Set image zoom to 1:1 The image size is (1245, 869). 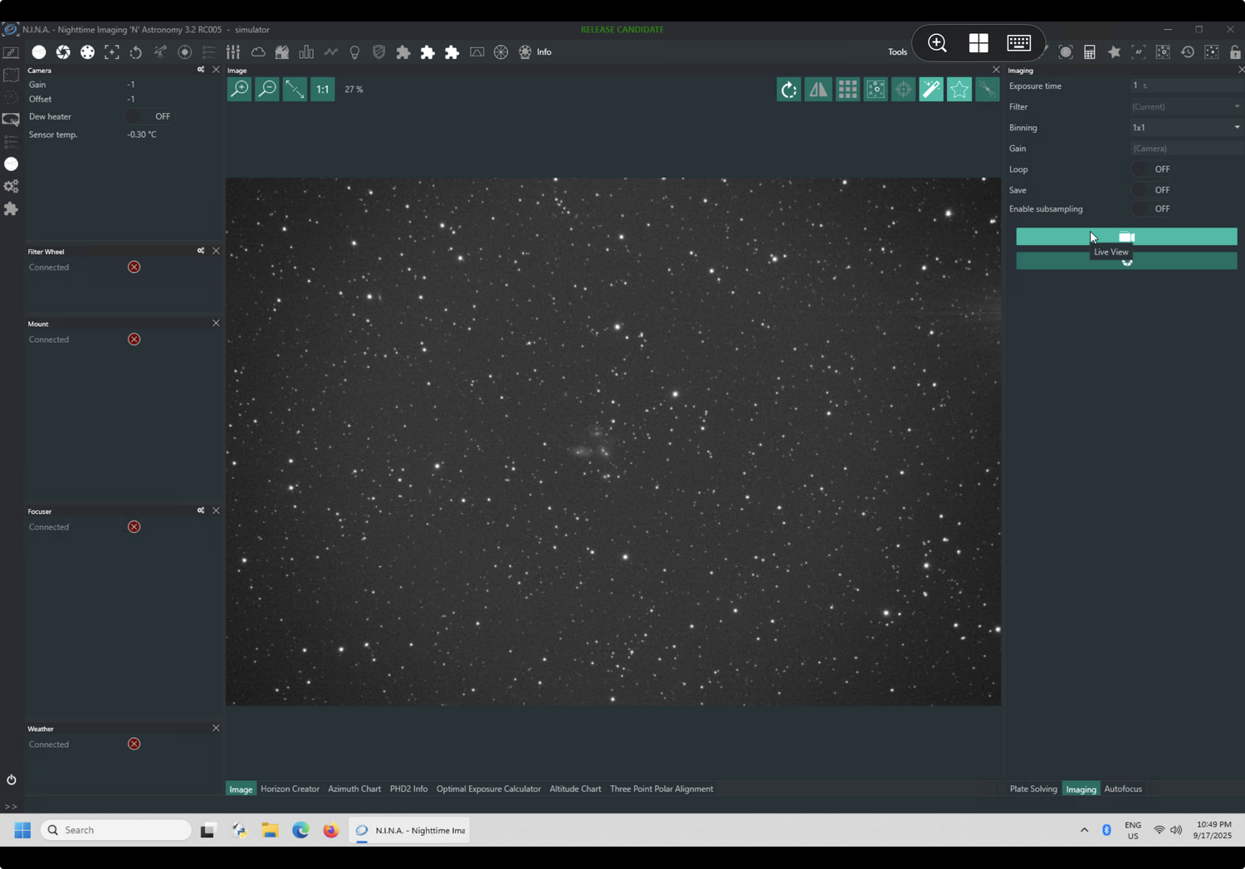point(323,89)
